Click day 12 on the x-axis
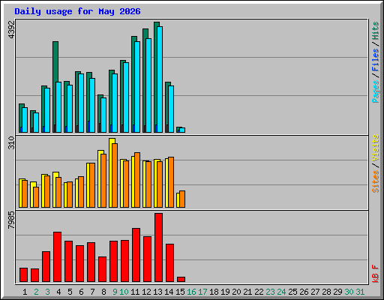Viewport: 384px width, 300px height. click(x=146, y=292)
